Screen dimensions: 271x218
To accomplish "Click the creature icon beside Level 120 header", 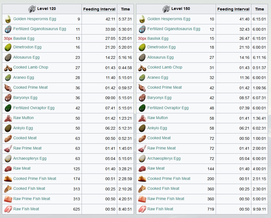I will 32,9.
